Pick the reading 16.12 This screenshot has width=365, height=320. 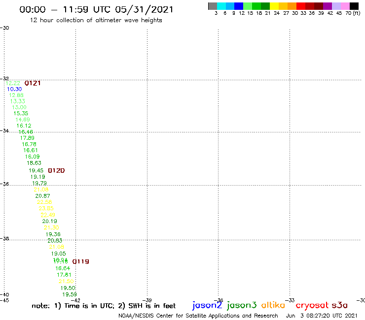(x=24, y=126)
